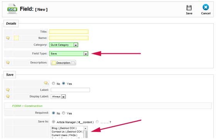Click the Save text label in toolbar

point(189,13)
